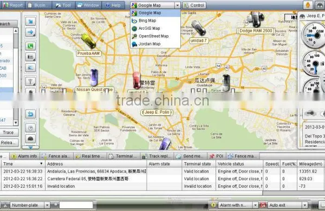The width and height of the screenshot is (325, 211).
Task: Open the Tool menu
Action: pos(63,5)
